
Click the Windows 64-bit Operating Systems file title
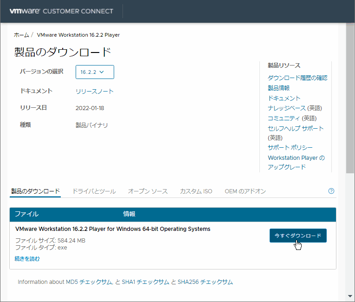click(113, 229)
